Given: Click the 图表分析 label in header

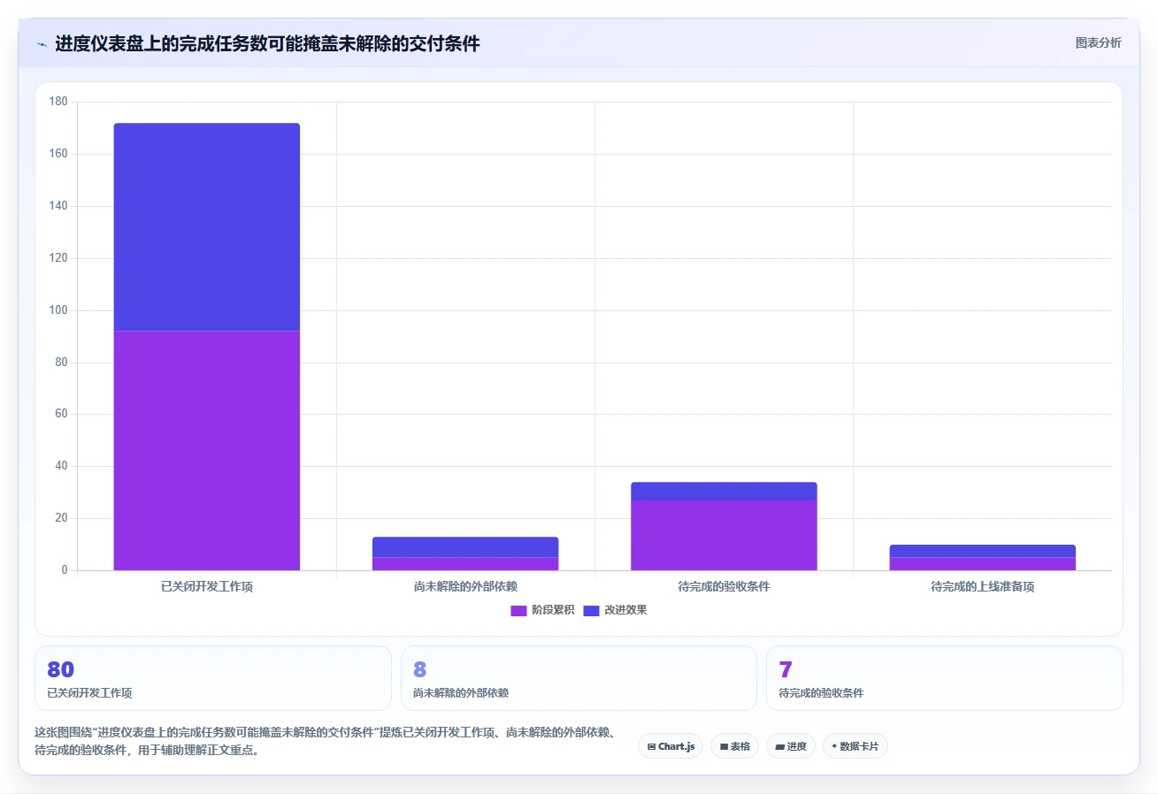Looking at the screenshot, I should (x=1098, y=43).
